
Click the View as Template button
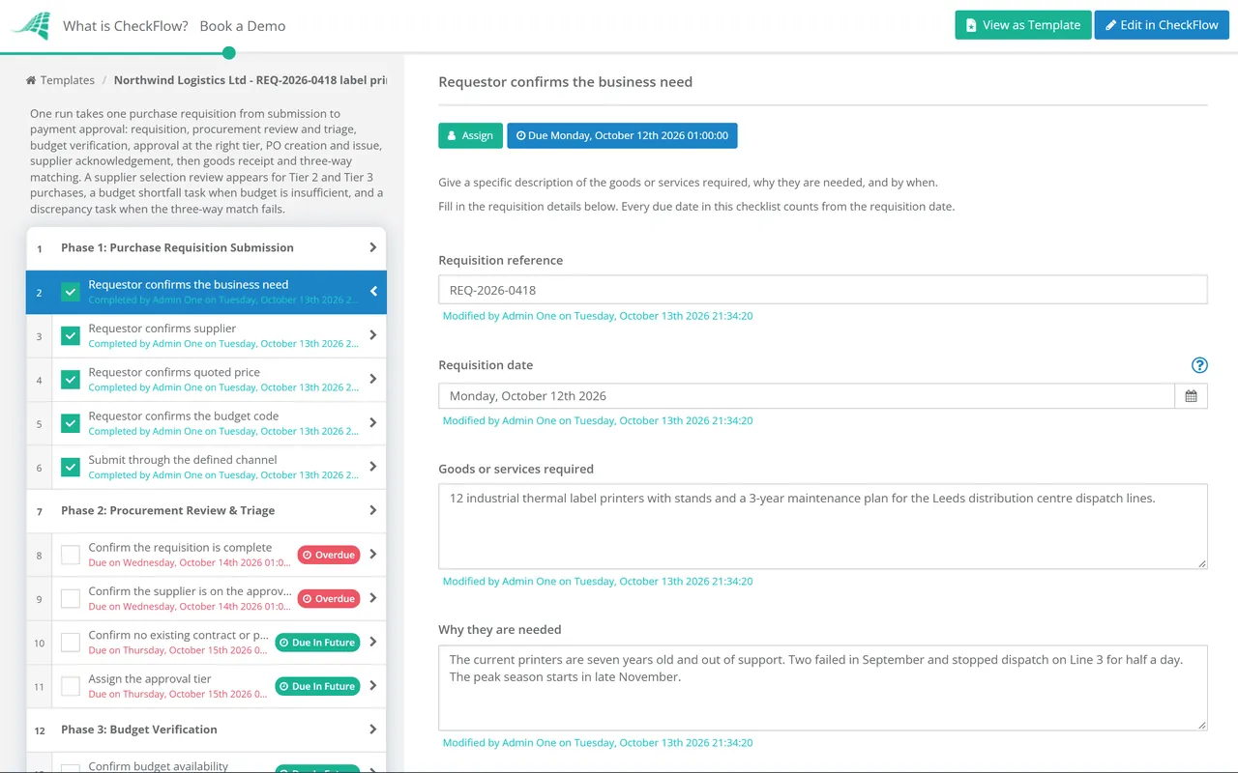coord(1023,25)
